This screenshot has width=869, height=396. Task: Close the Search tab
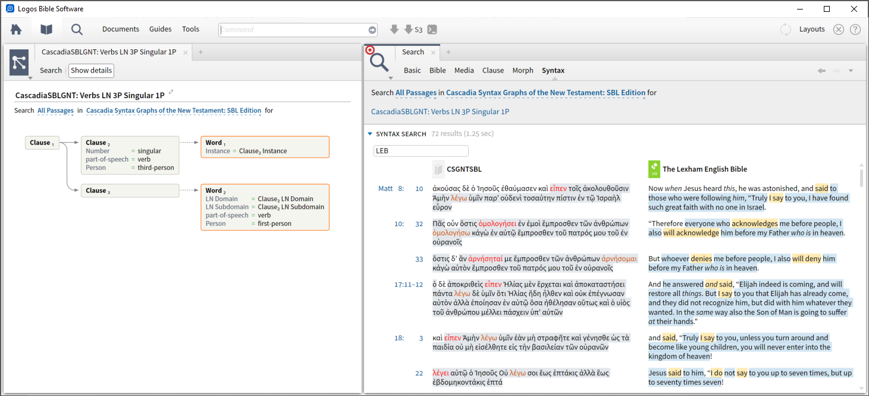coord(433,52)
